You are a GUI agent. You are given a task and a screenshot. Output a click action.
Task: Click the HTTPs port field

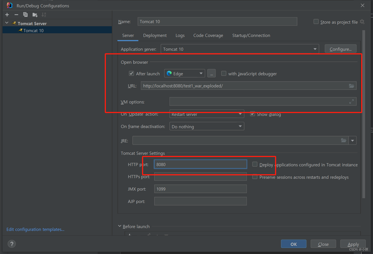pos(200,176)
